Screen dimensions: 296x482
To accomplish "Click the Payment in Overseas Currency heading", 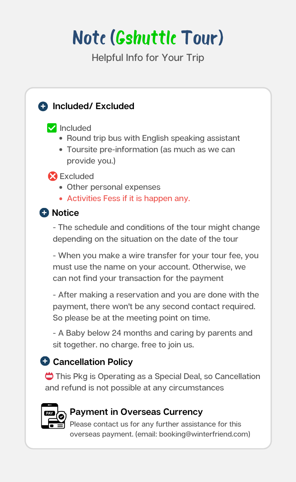I will (x=136, y=412).
